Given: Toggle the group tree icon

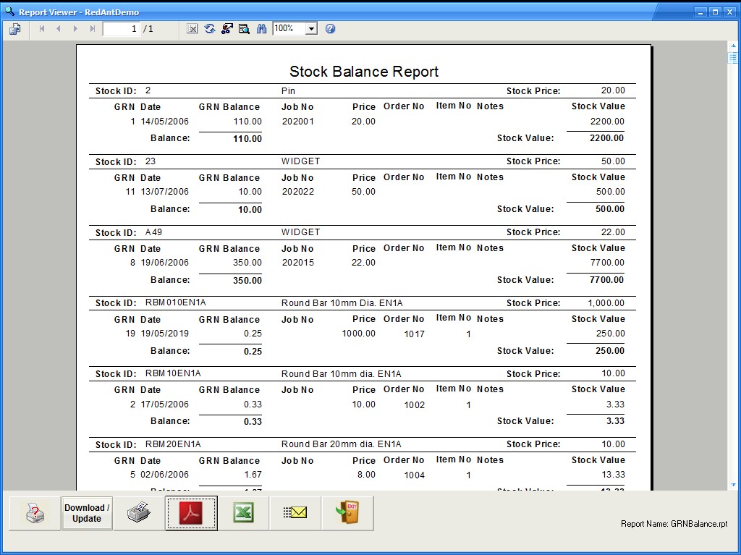Looking at the screenshot, I should pyautogui.click(x=227, y=29).
